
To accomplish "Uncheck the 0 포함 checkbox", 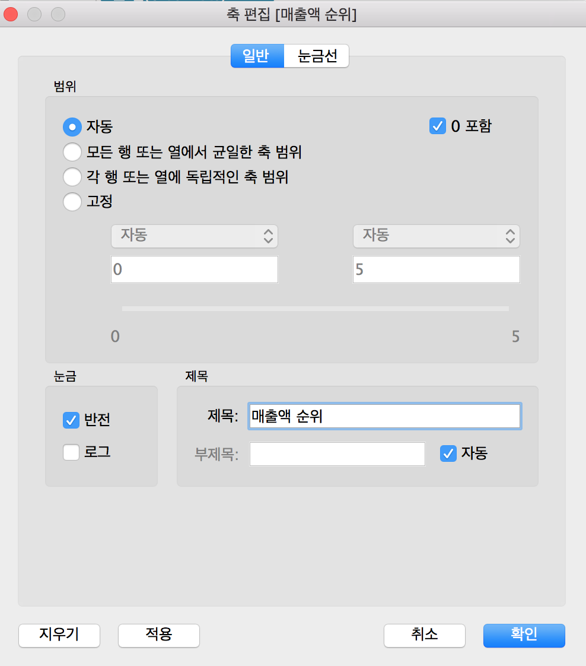I will (x=438, y=126).
